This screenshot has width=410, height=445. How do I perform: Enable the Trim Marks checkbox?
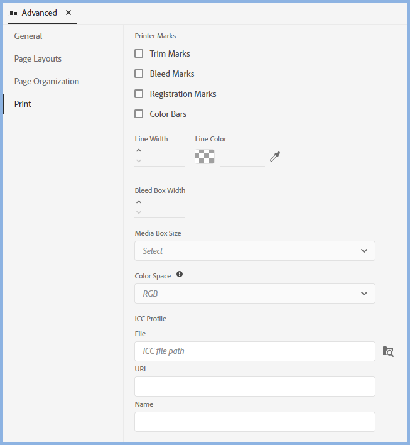pyautogui.click(x=139, y=53)
